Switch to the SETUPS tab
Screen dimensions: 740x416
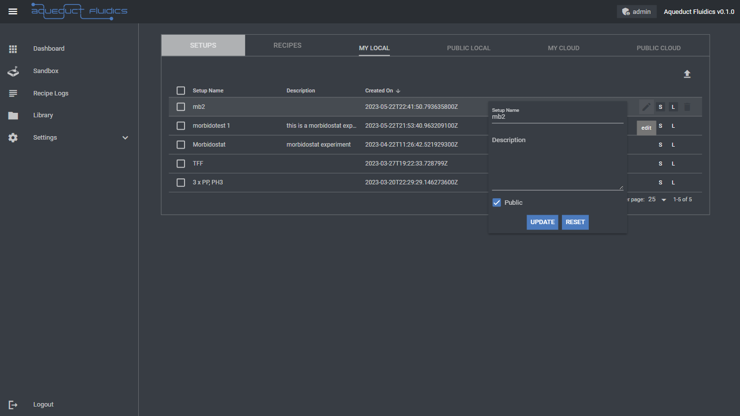tap(203, 45)
